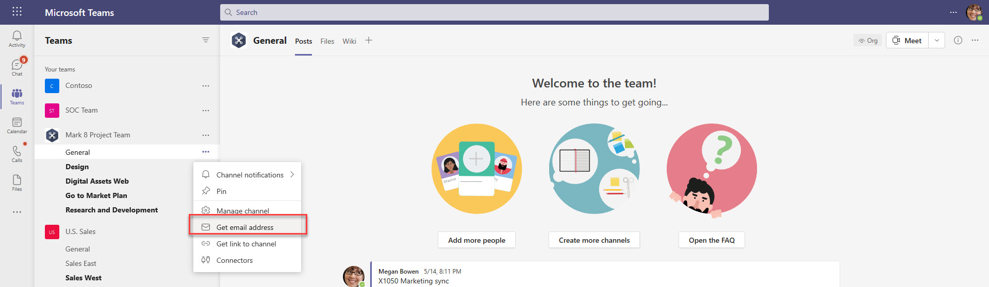
Task: Select the Contoso team
Action: 78,86
